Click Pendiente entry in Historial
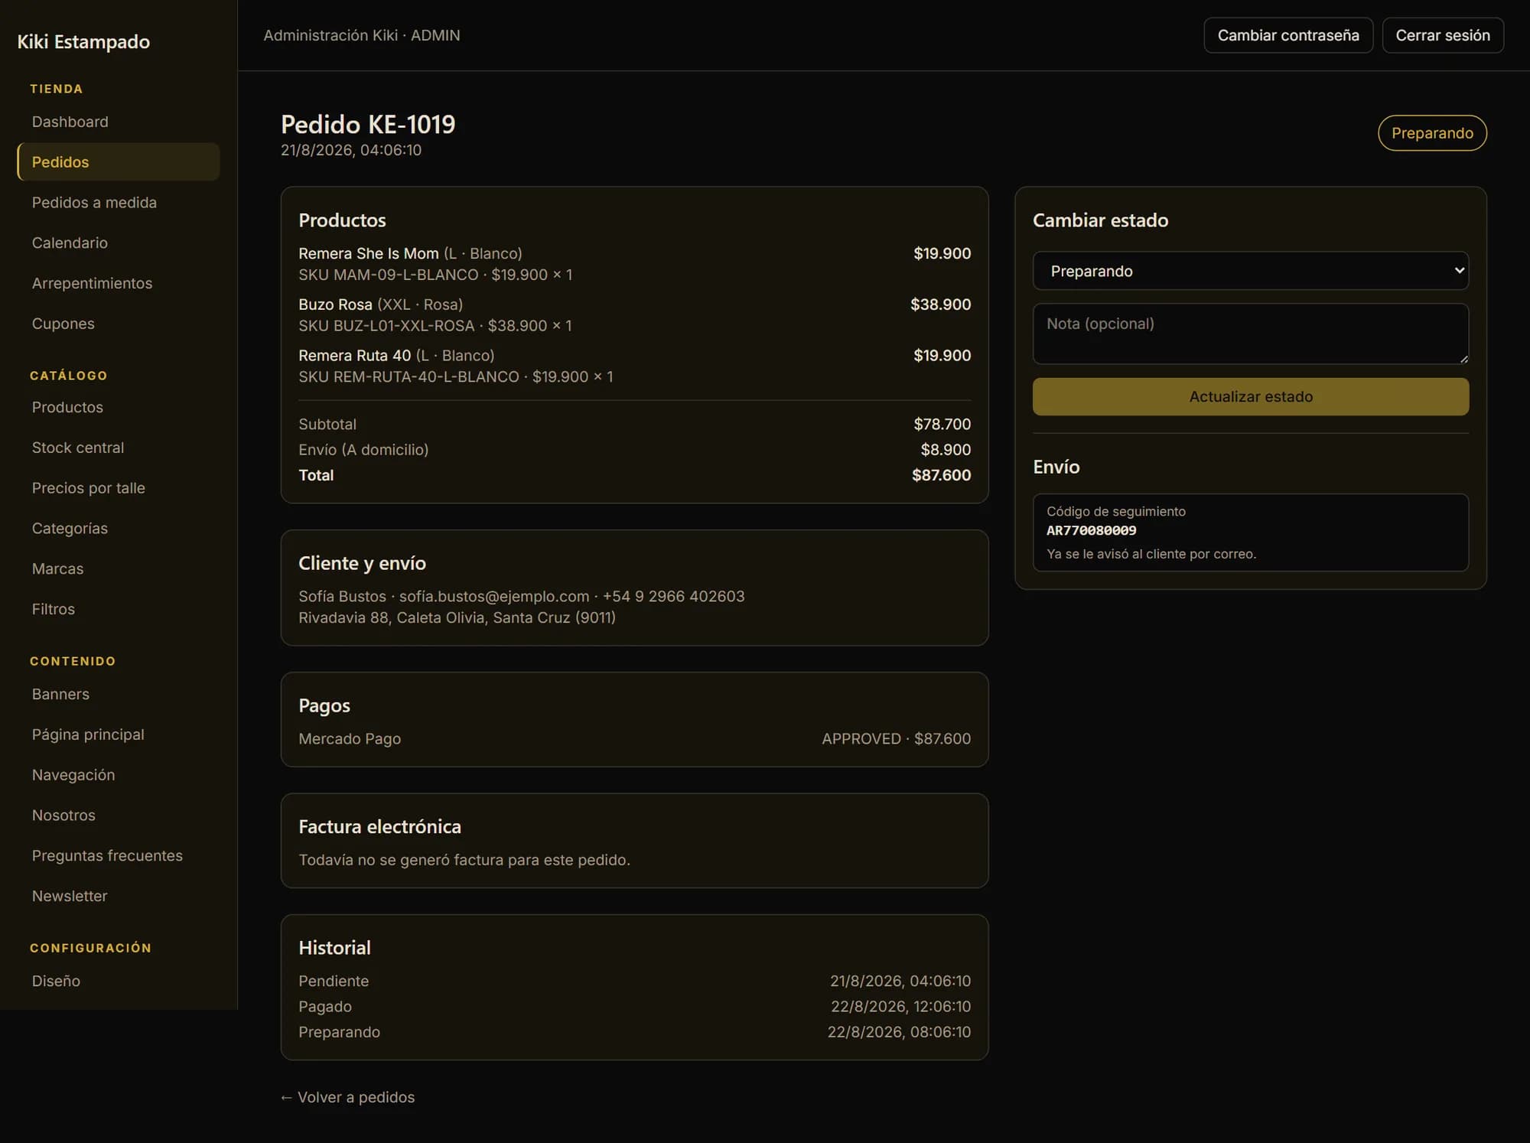Screen dimensions: 1530x1143 tap(334, 981)
